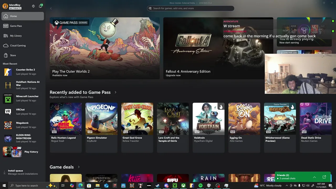This screenshot has height=189, width=336.
Task: Open Holdfast: Nations At War entry
Action: point(23,85)
